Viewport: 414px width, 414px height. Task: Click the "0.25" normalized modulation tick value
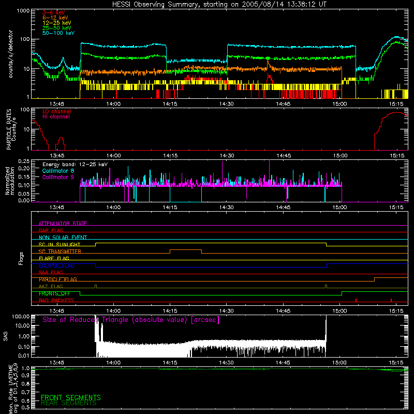click(x=24, y=161)
